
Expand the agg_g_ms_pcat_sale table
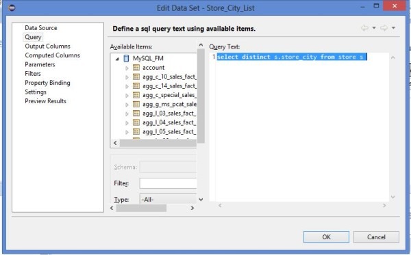click(x=127, y=105)
